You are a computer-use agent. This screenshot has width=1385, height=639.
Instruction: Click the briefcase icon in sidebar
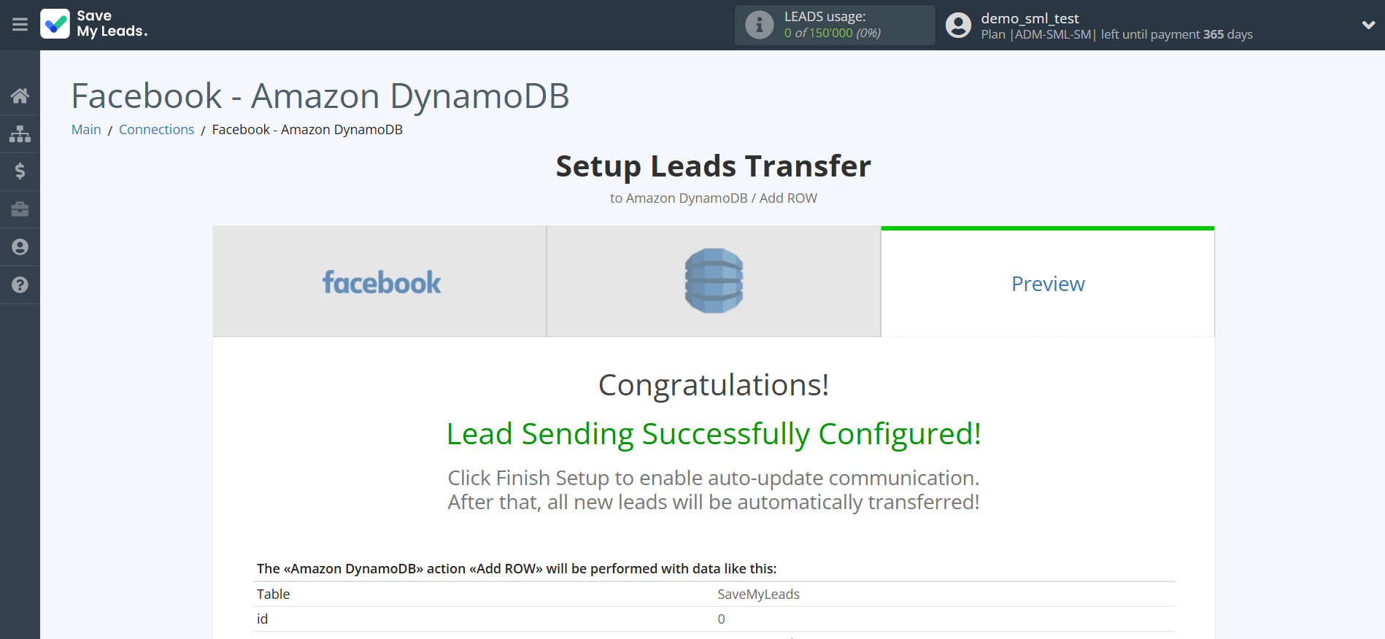20,209
